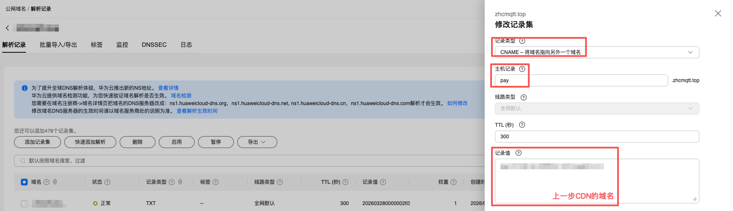Viewport: 733px width, 211px height.
Task: Click the TTL value 300 in table row
Action: point(345,203)
